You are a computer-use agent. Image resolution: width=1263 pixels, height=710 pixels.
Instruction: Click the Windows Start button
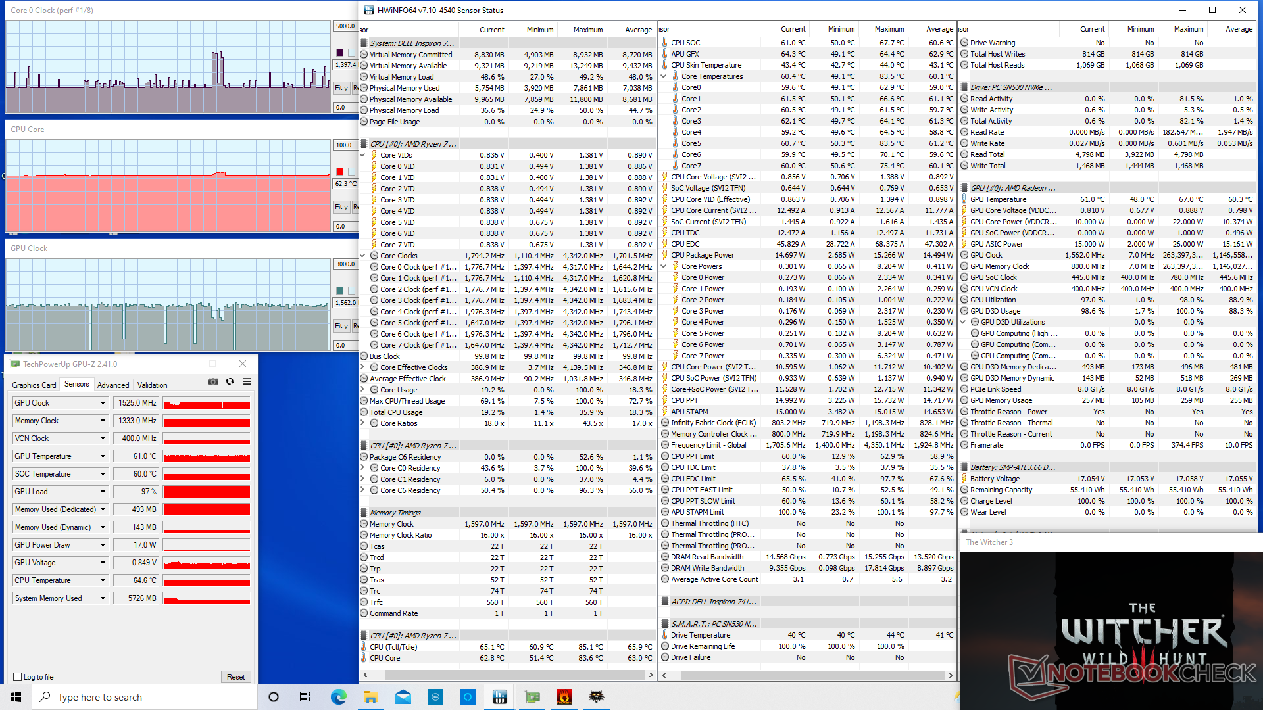pos(16,697)
